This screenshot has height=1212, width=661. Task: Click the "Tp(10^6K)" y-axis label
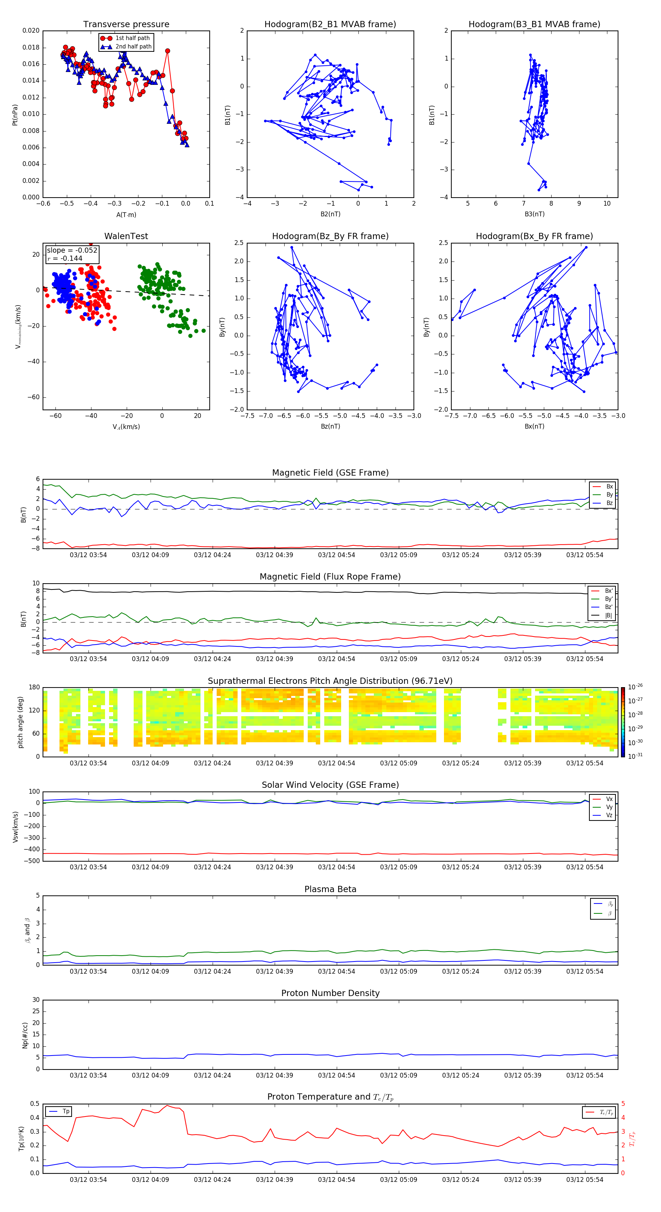pyautogui.click(x=21, y=1139)
